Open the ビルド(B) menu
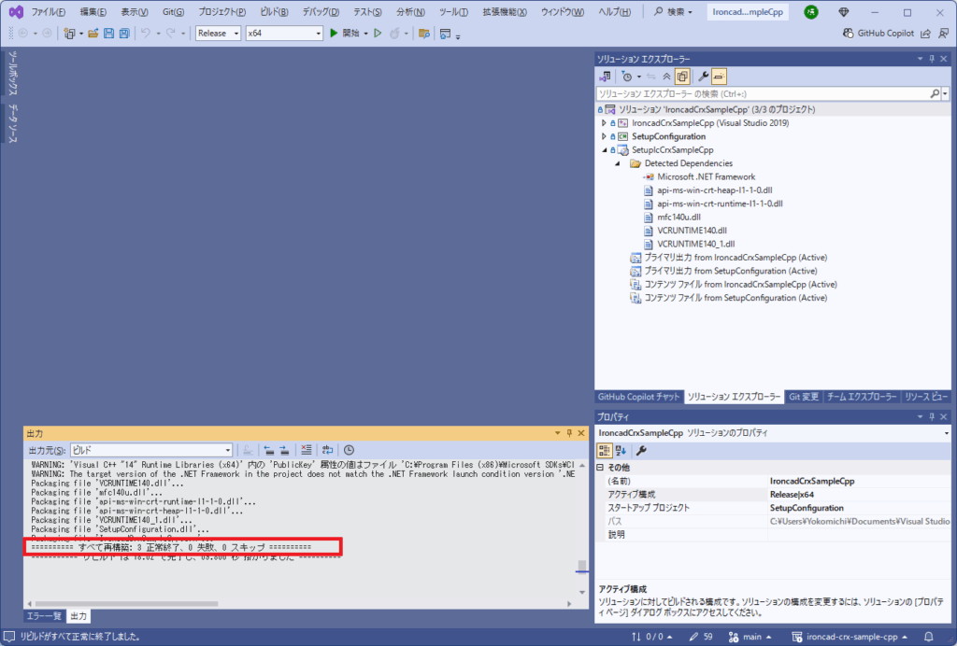The height and width of the screenshot is (646, 957). (275, 12)
